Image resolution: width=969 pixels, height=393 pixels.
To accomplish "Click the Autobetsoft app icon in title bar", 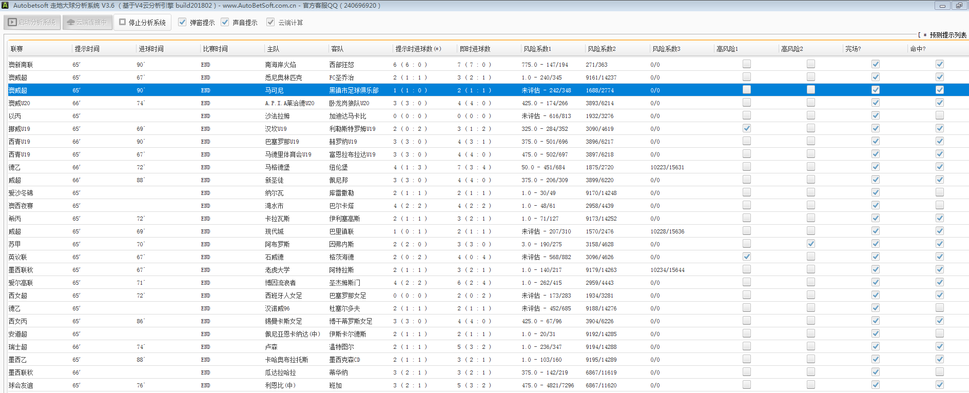I will point(5,5).
